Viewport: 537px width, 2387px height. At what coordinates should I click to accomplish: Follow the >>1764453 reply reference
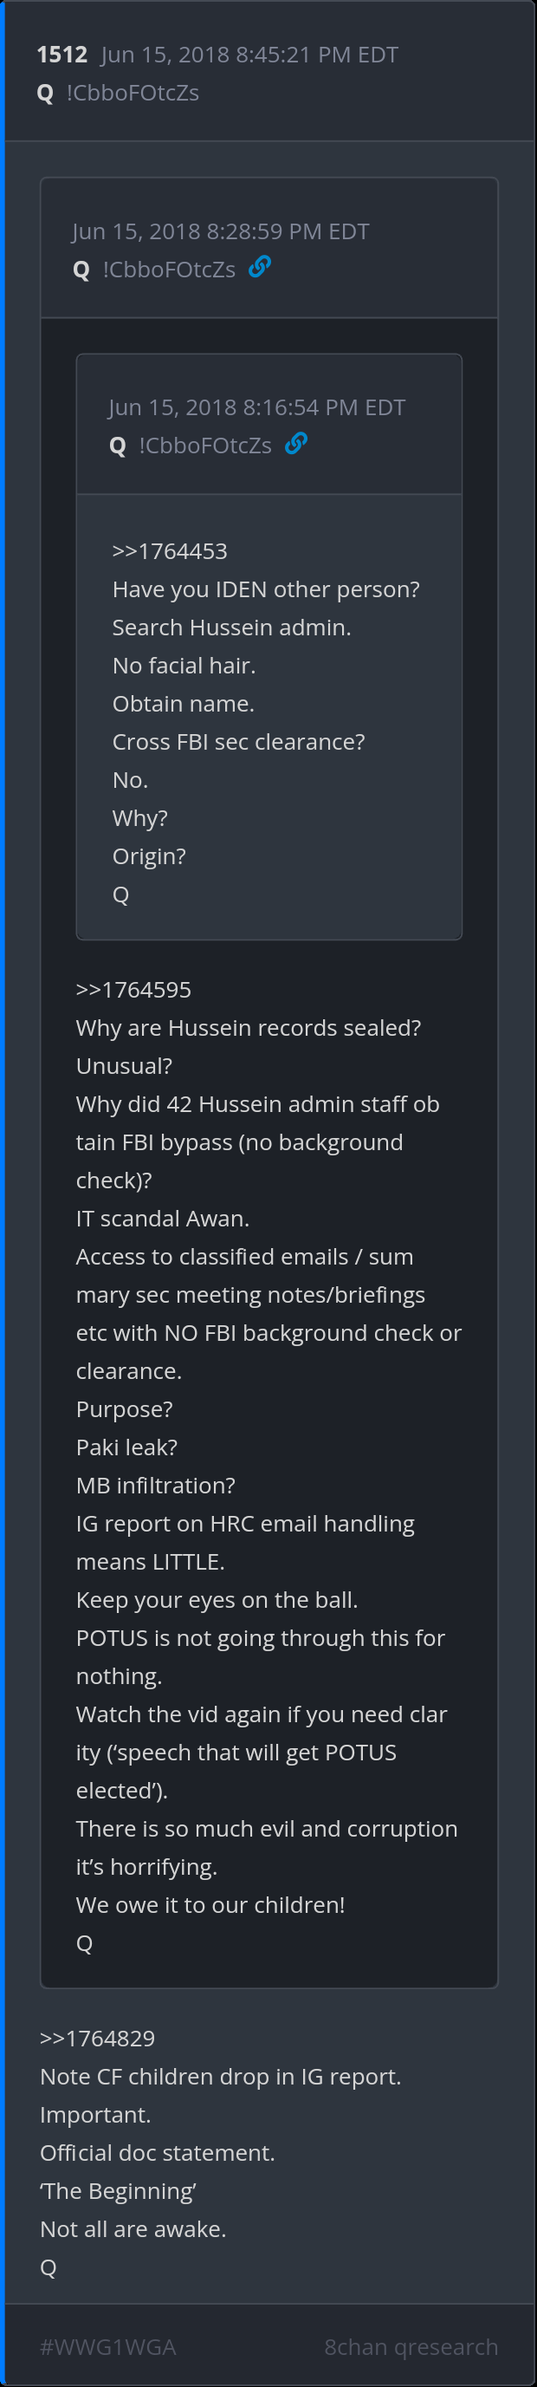point(170,551)
